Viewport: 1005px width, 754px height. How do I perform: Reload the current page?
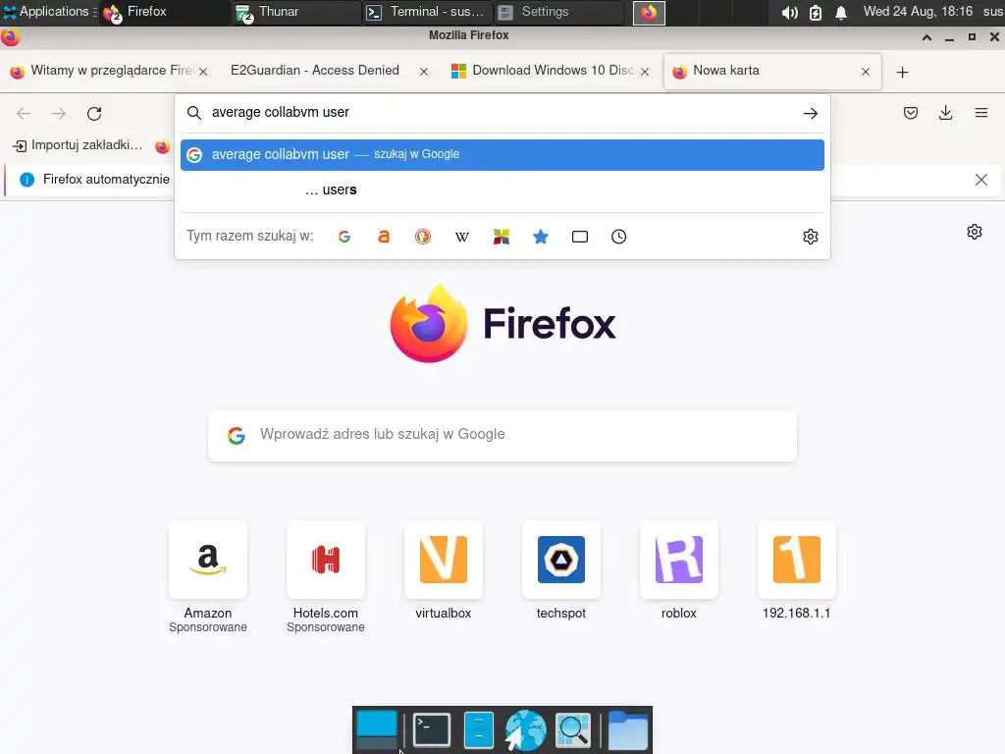click(94, 114)
